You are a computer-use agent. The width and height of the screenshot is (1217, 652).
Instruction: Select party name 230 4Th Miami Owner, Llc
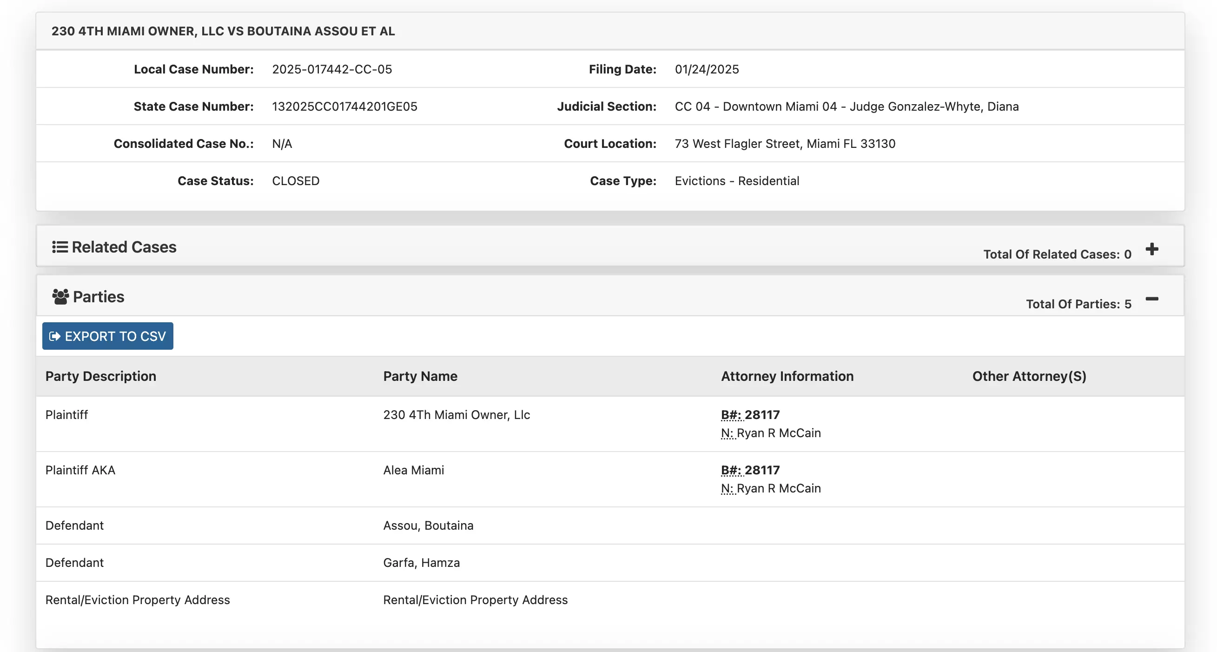point(456,415)
